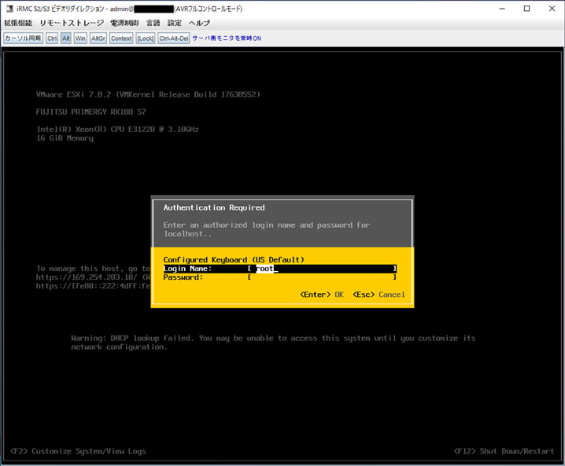Screen dimensions: 565x466
Task: Click the Configured Keyboard (US Default) text
Action: [x=234, y=260]
